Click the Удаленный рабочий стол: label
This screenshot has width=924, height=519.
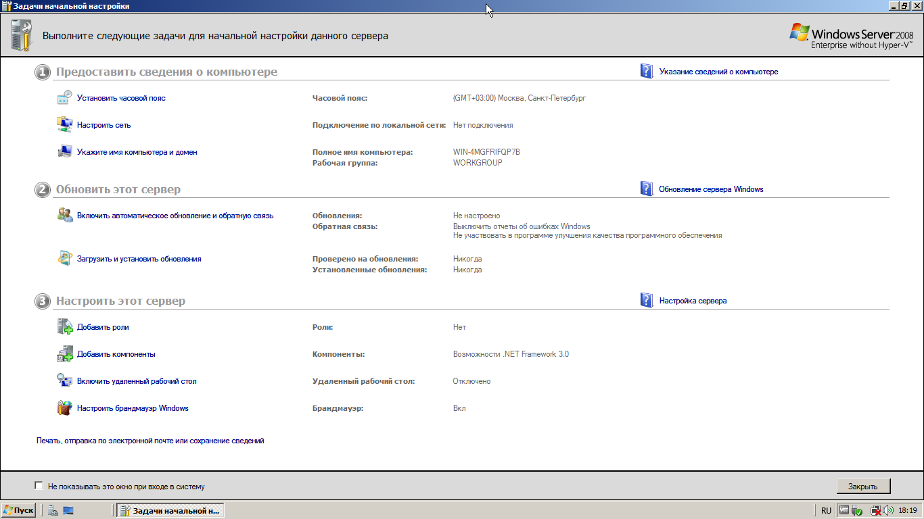tap(363, 381)
